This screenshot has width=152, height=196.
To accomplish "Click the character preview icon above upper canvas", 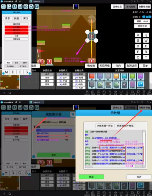I will [76, 6].
